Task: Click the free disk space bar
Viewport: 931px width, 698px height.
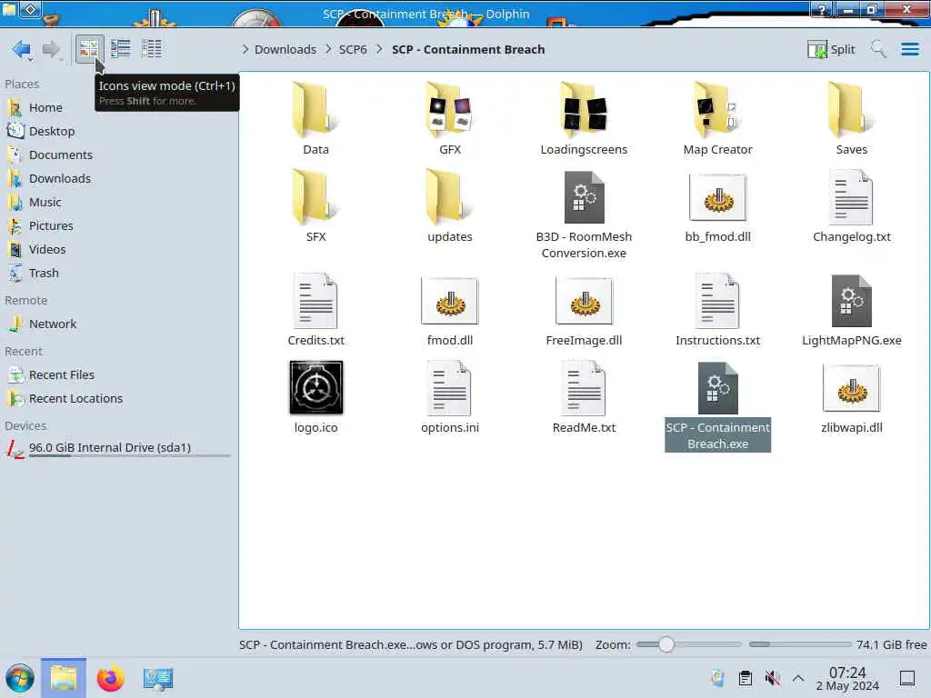Action: click(x=800, y=644)
